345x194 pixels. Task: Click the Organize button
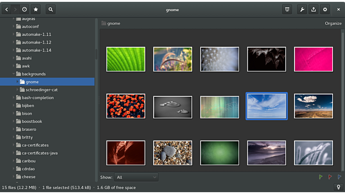pyautogui.click(x=333, y=23)
